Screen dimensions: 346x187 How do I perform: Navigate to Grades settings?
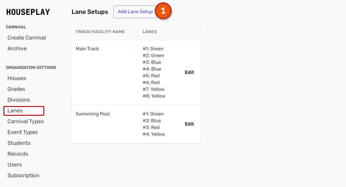coord(16,89)
